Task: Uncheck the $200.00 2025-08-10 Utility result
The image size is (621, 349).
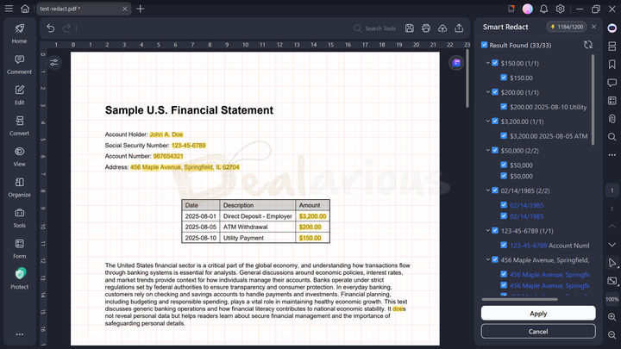Action: coord(504,107)
